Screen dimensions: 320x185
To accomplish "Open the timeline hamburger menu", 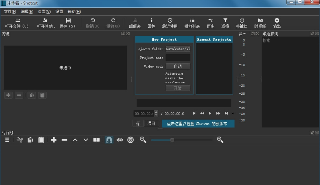I will 7,140.
